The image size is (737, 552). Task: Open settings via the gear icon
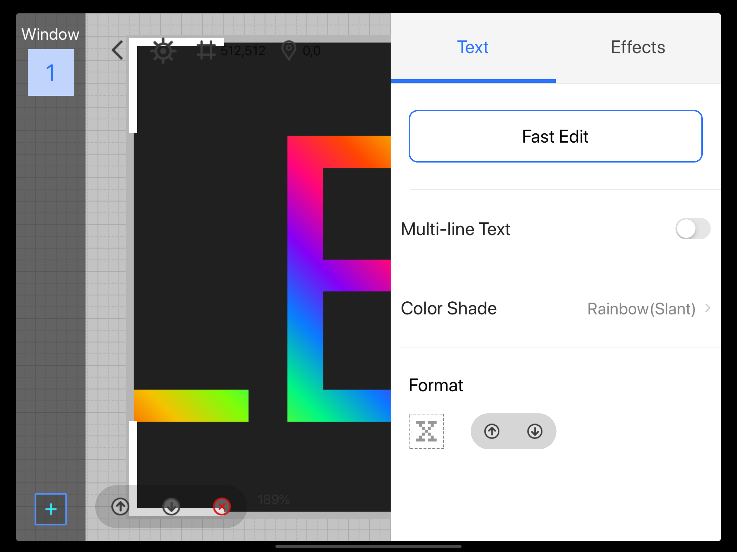point(163,51)
